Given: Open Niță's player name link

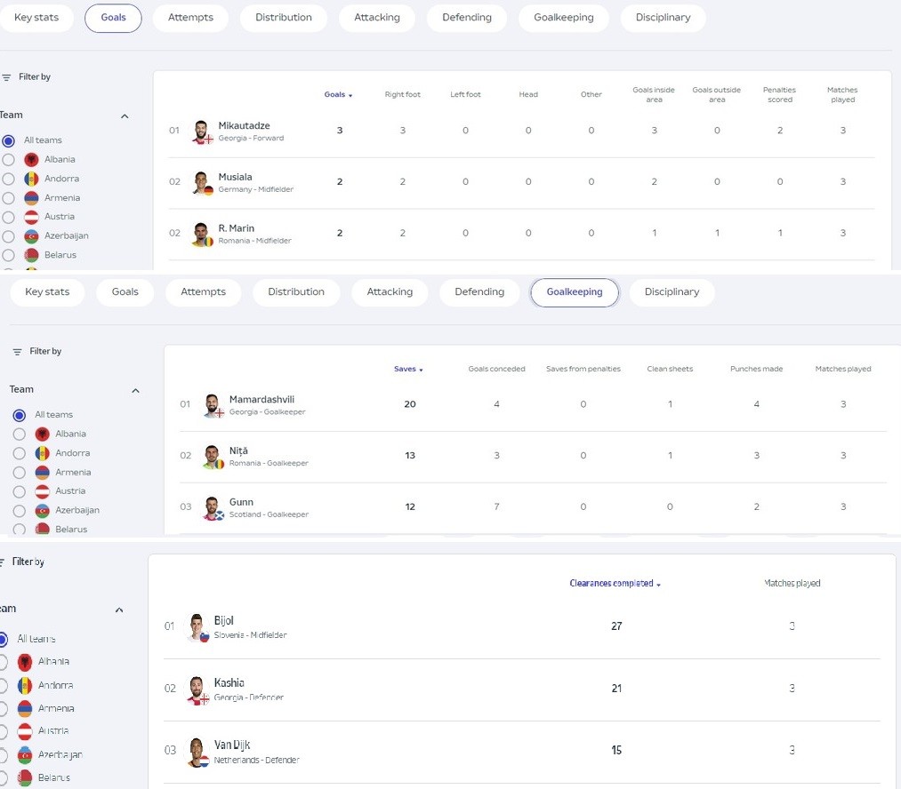Looking at the screenshot, I should tap(238, 450).
